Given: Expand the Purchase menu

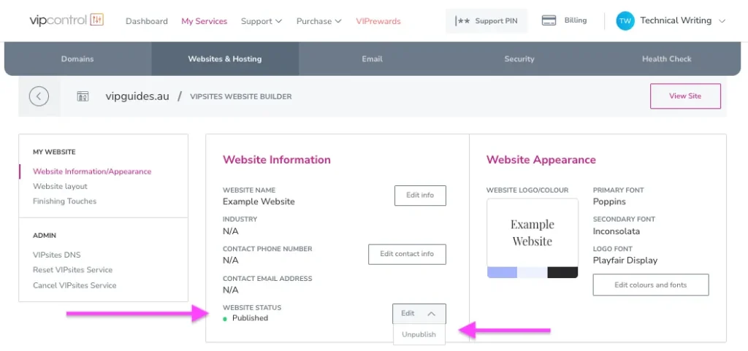Looking at the screenshot, I should 318,21.
